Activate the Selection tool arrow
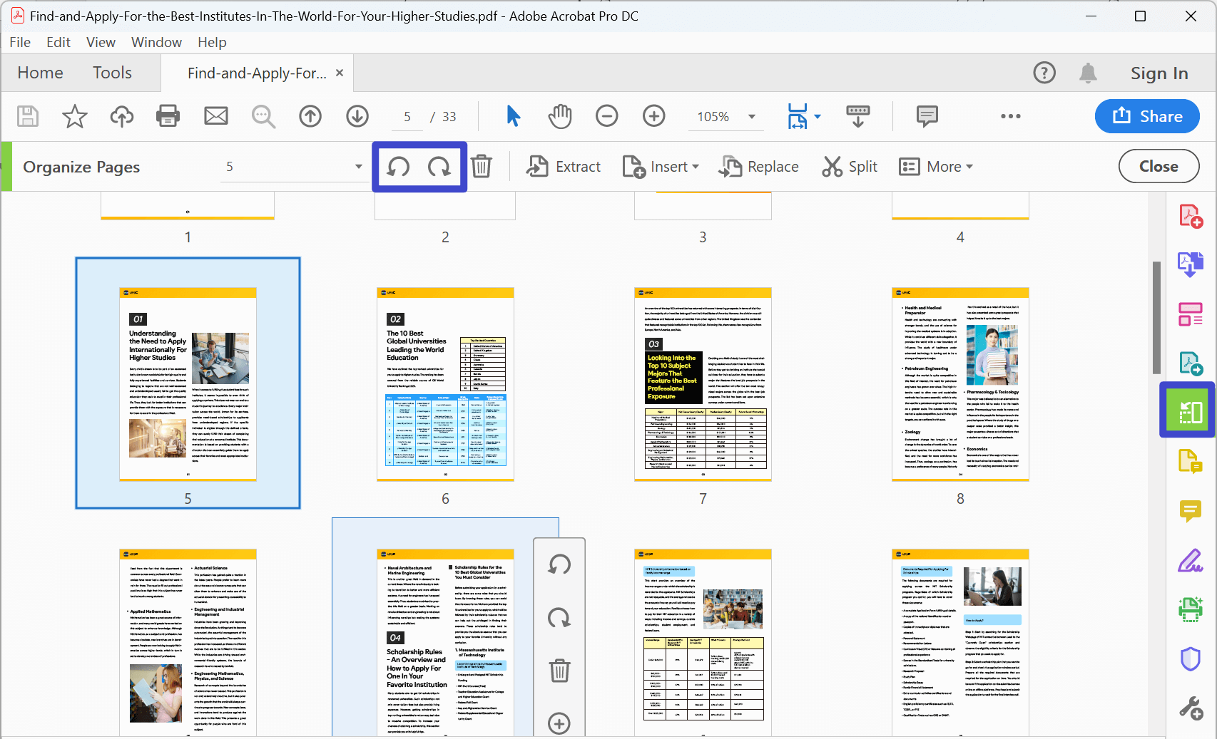 (x=513, y=116)
